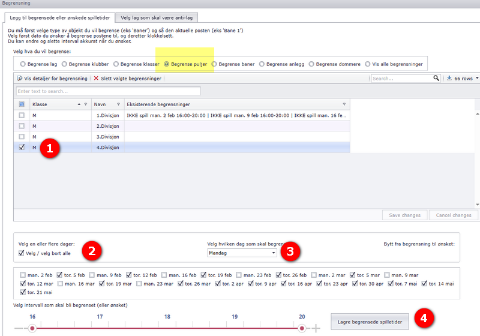The image size is (480, 336).
Task: Check the man. 9 feb date
Action: click(x=92, y=275)
